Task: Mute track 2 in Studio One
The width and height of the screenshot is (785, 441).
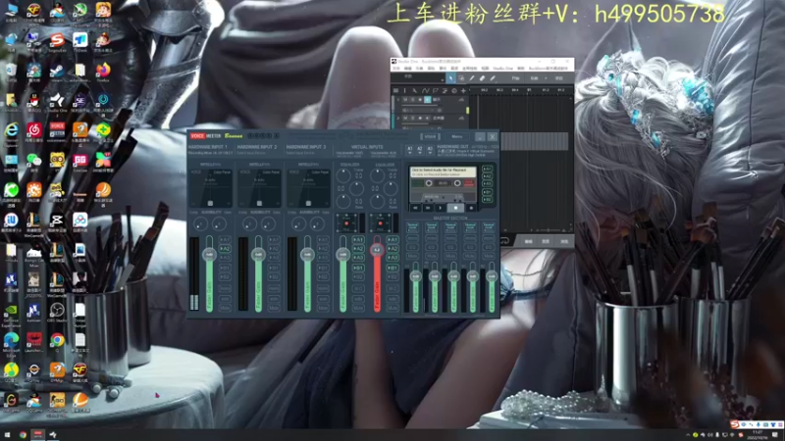Action: point(405,118)
